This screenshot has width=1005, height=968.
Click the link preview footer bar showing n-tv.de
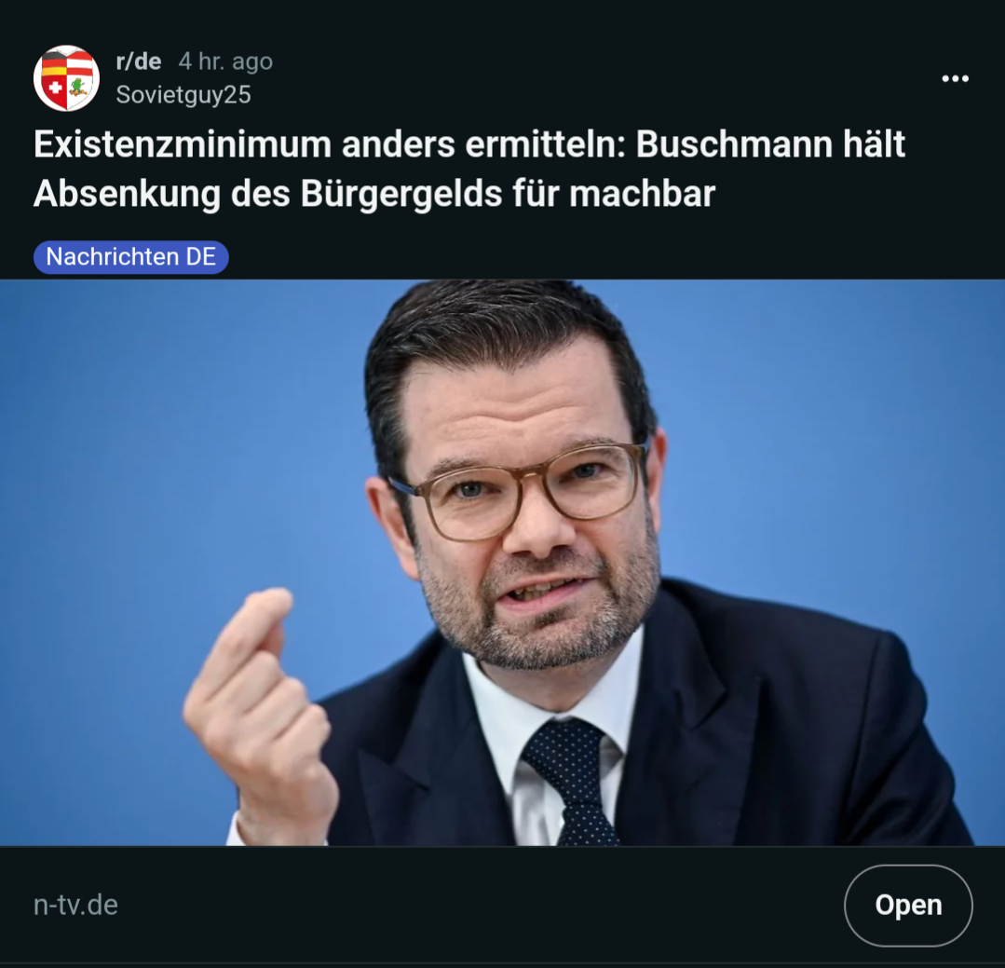[x=503, y=906]
